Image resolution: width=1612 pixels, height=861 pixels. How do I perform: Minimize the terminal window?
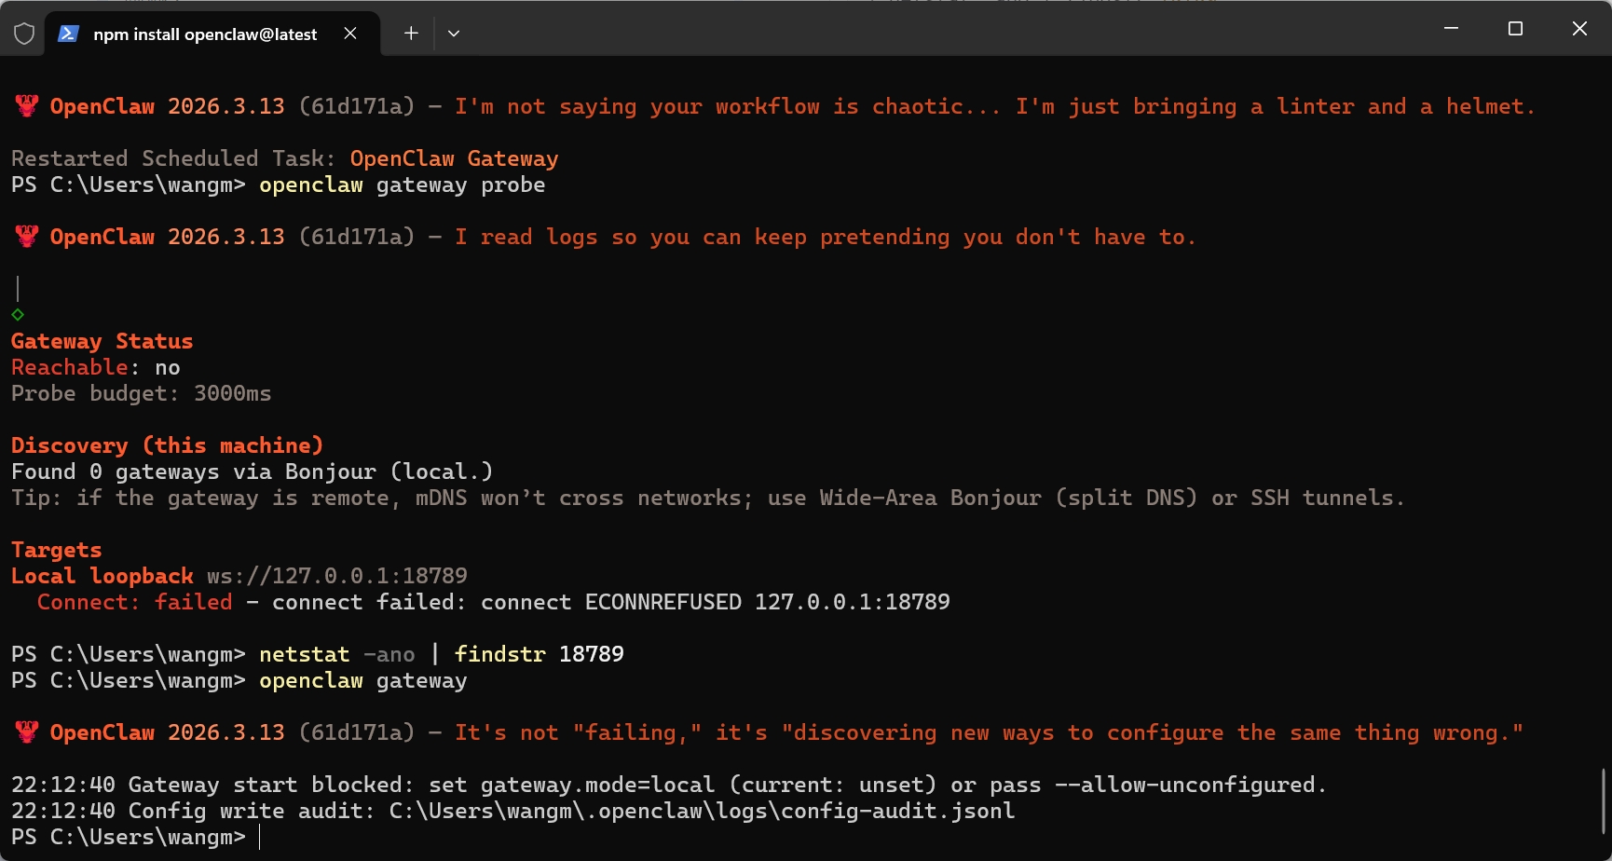point(1451,29)
